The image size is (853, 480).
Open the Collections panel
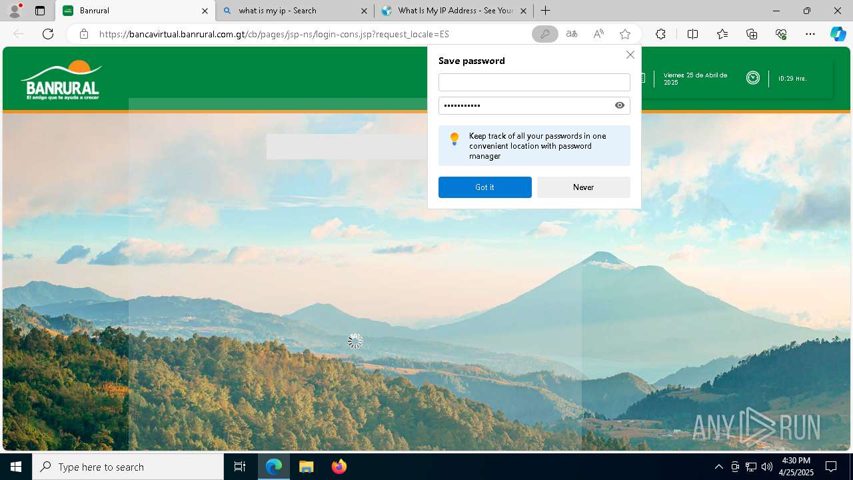pyautogui.click(x=752, y=34)
